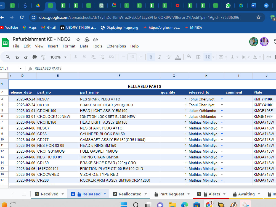Open the M-PESA bookmark

[x=193, y=27]
